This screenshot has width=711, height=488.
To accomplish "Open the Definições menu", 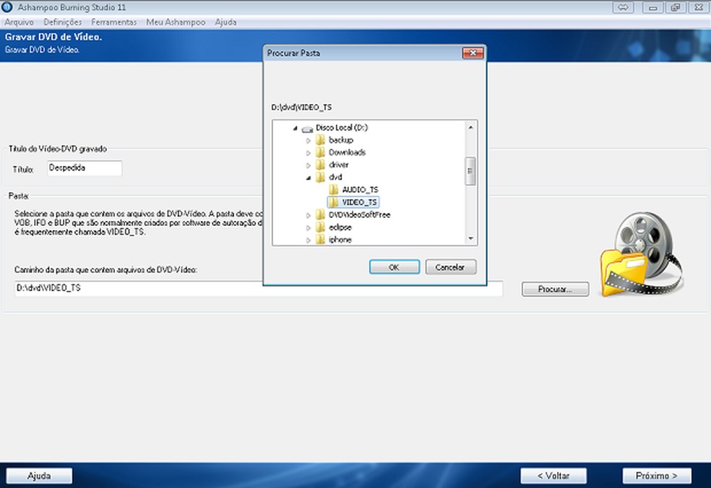I will [x=63, y=22].
